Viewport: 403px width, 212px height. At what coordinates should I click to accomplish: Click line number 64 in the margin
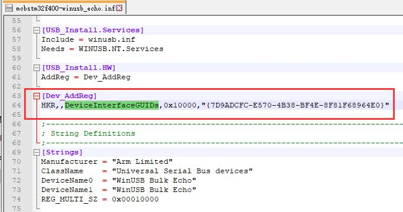[x=16, y=105]
